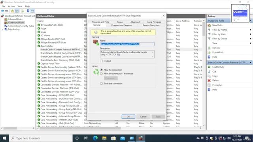Screen dimensions: 253x142
Task: Close the Properties dialog with X
Action: 164,16
